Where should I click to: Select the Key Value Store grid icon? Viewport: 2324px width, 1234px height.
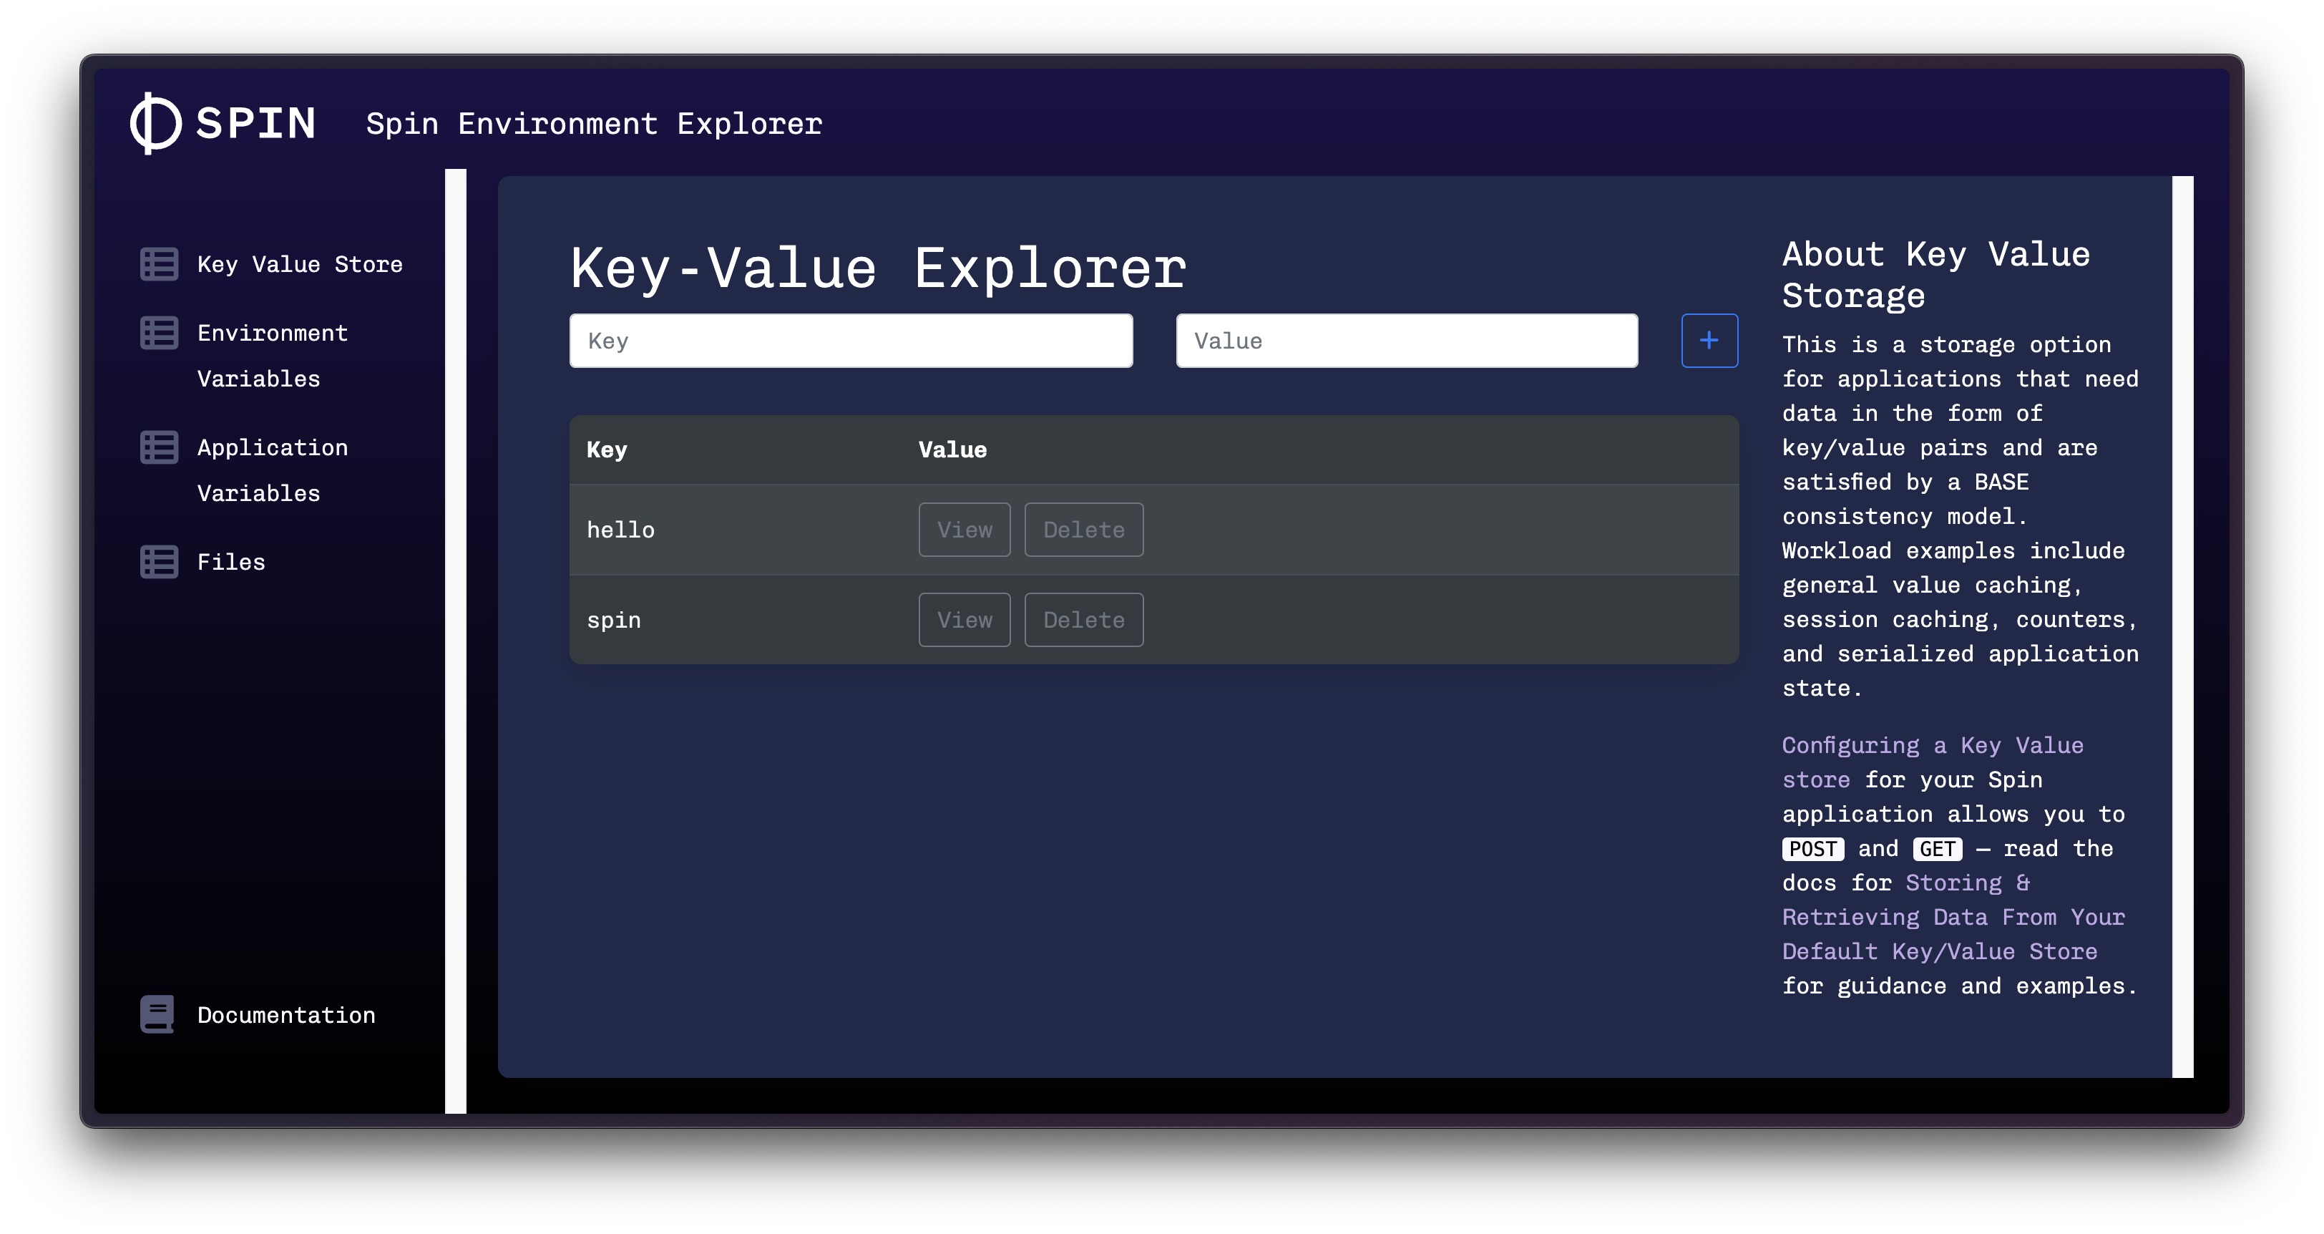click(159, 263)
